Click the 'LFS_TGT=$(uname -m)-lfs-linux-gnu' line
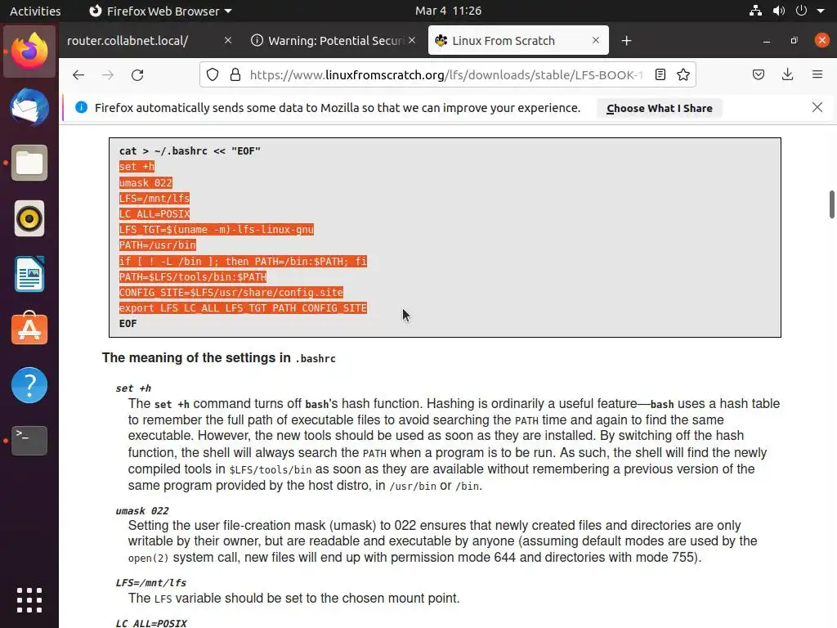Viewport: 837px width, 628px height. 216,230
